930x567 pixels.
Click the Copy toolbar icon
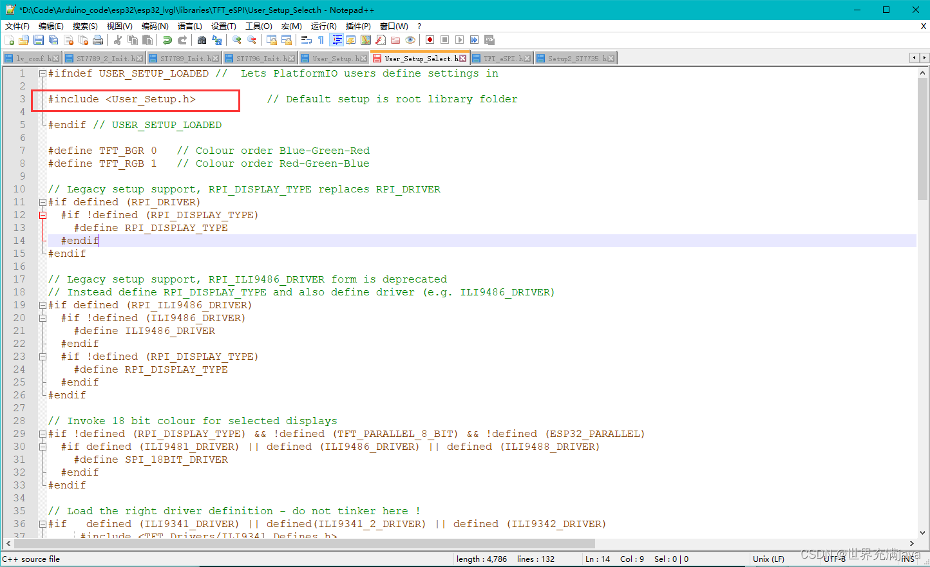coord(133,40)
